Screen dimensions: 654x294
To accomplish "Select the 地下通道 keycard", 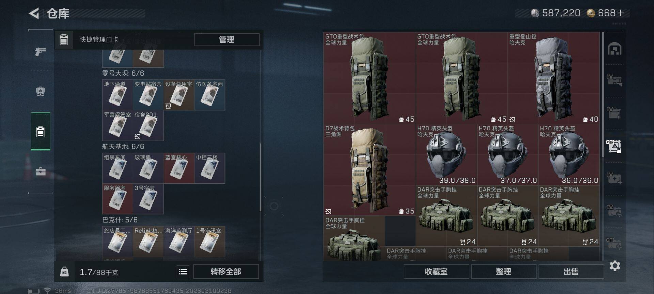I will [118, 95].
